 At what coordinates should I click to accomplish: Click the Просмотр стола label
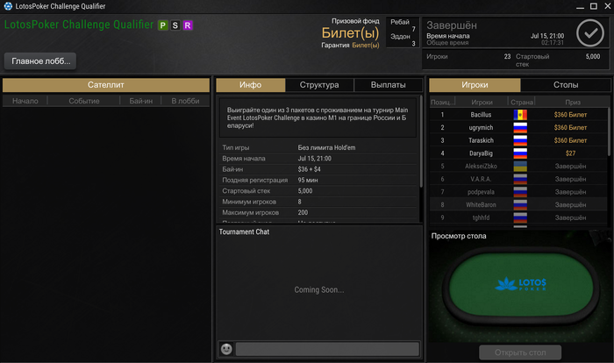pos(459,236)
